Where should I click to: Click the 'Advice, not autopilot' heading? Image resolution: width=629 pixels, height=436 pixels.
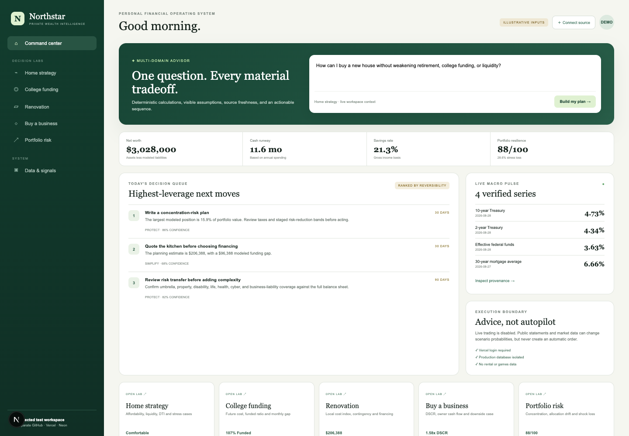point(515,322)
